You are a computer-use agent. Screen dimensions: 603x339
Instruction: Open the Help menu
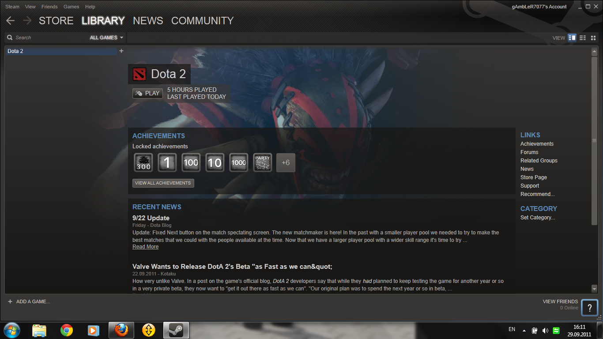coord(90,7)
